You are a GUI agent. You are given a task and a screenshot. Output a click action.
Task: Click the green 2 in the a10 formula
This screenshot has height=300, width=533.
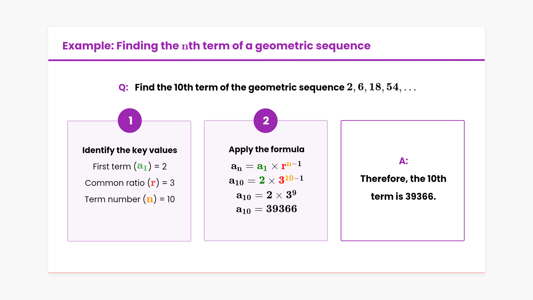pyautogui.click(x=262, y=180)
